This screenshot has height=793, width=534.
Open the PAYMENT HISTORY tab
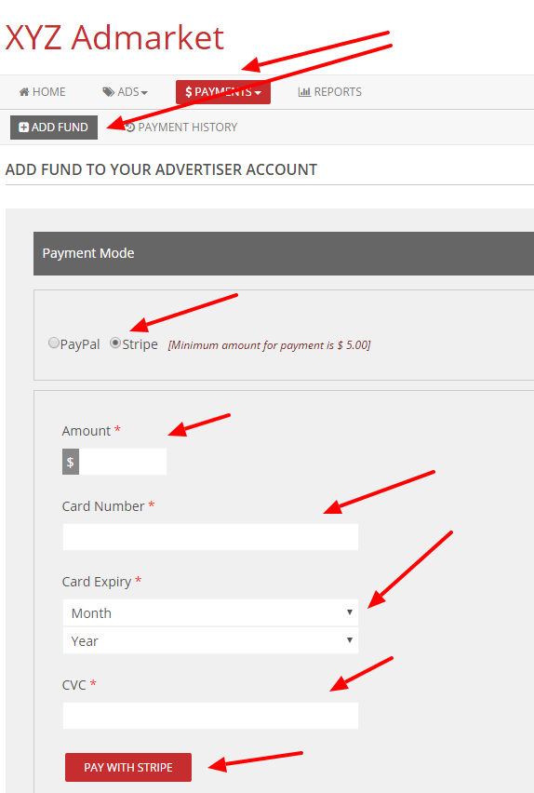[x=181, y=128]
